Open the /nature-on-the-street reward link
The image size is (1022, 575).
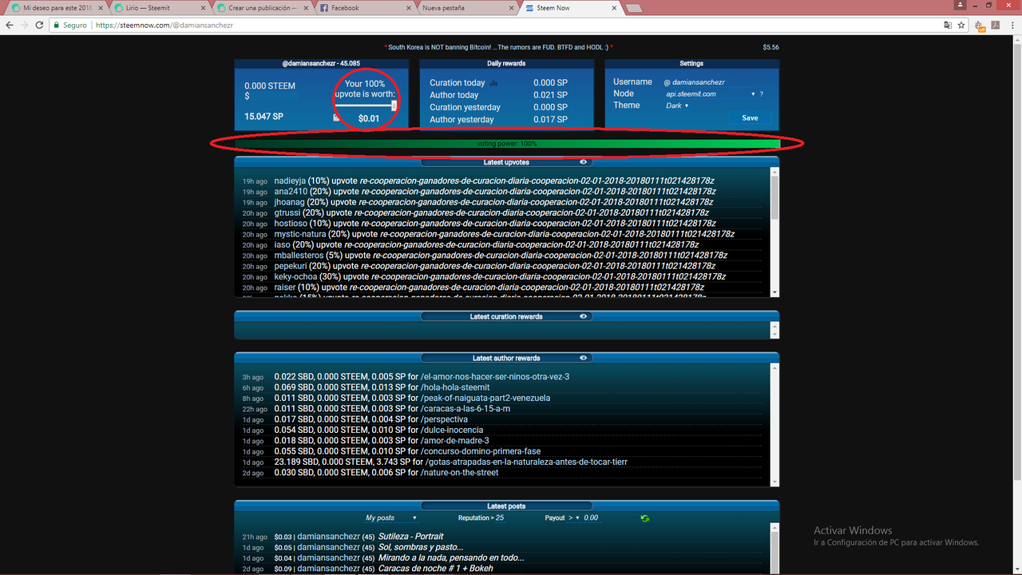(x=459, y=473)
